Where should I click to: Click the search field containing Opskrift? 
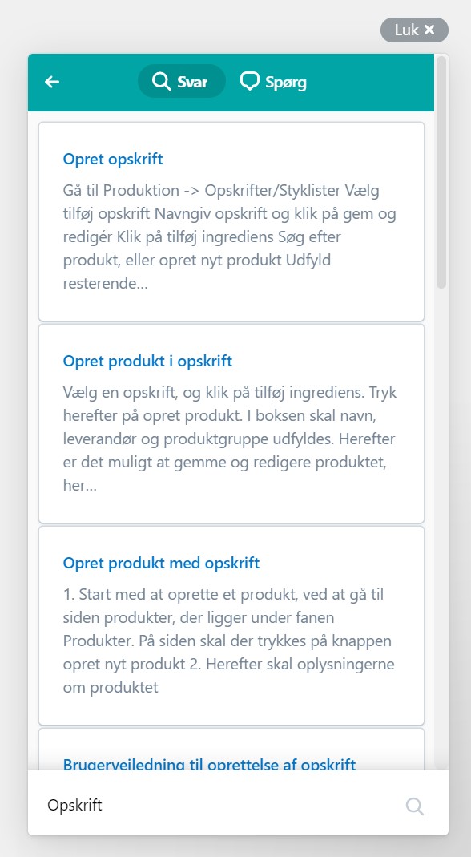click(219, 806)
